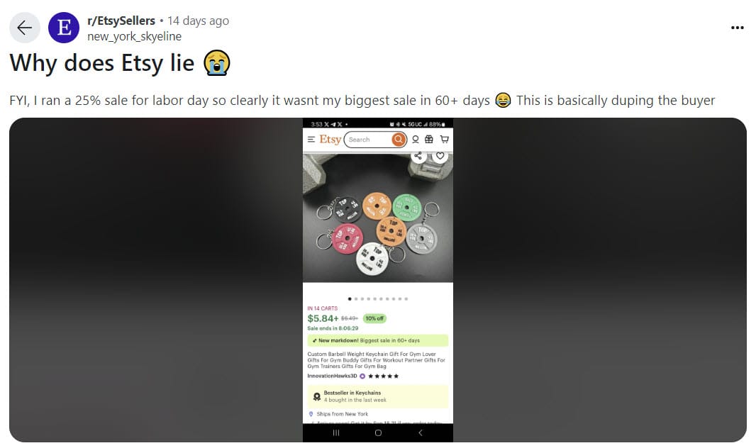The height and width of the screenshot is (448, 756).
Task: Select the first image carousel dot
Action: click(350, 299)
